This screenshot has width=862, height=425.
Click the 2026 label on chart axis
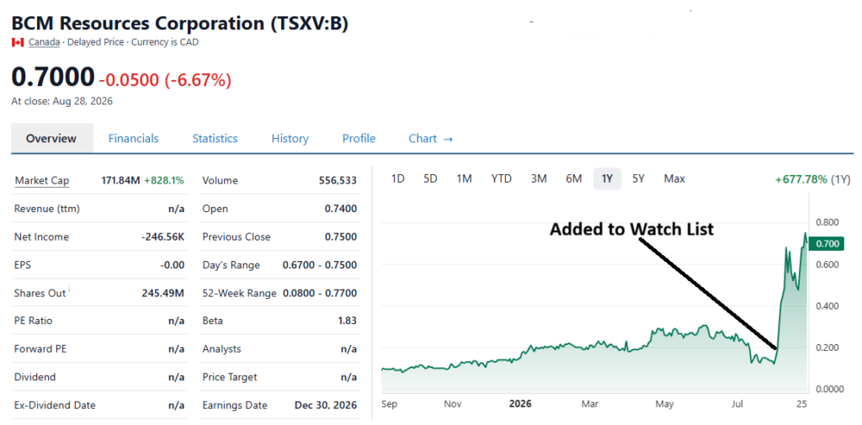(x=520, y=404)
